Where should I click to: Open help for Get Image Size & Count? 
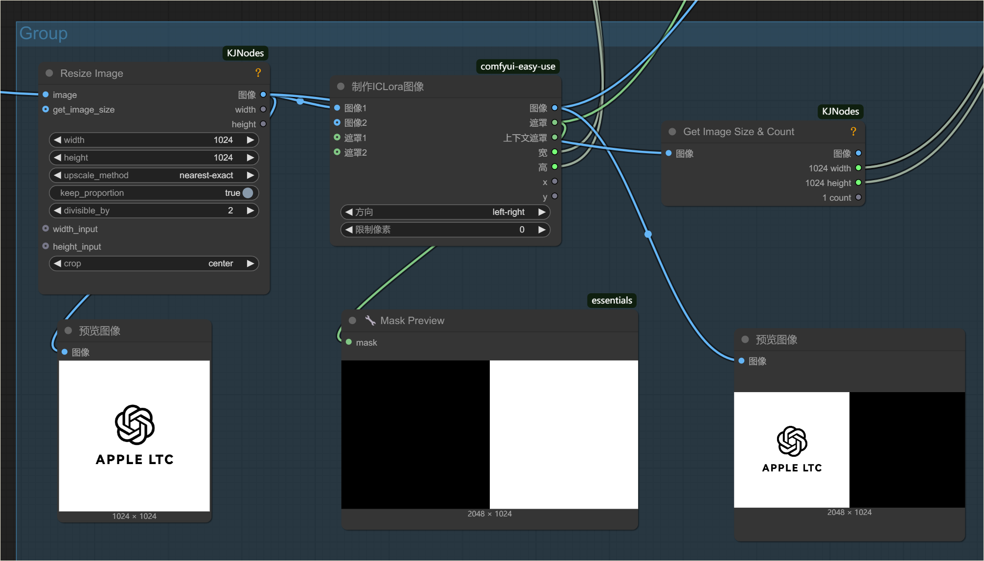pos(853,131)
